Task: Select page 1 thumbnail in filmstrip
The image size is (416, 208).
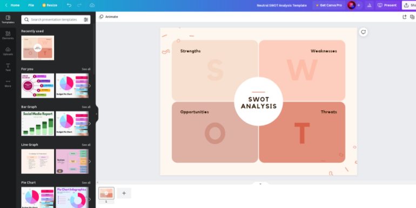Action: tap(106, 193)
